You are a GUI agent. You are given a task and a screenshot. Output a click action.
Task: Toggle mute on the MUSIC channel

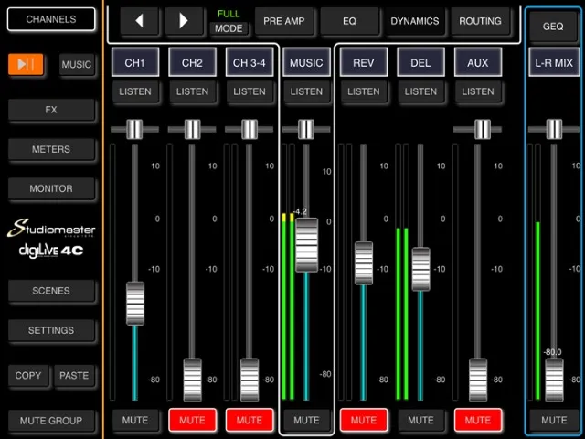[x=306, y=420]
